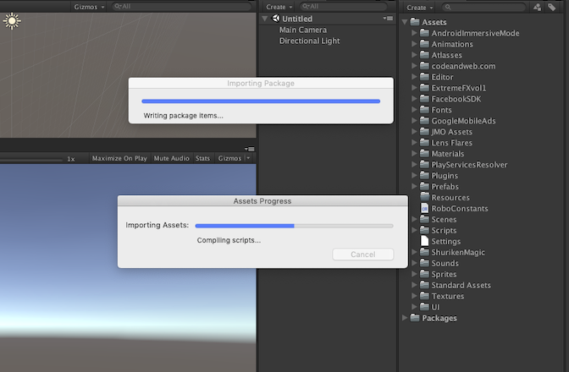Expand the Scripts folder arrow
This screenshot has height=372, width=569.
click(414, 230)
